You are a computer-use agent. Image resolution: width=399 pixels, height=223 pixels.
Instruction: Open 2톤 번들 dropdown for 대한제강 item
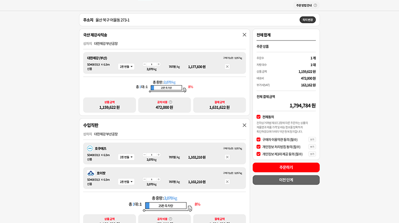pos(126,66)
